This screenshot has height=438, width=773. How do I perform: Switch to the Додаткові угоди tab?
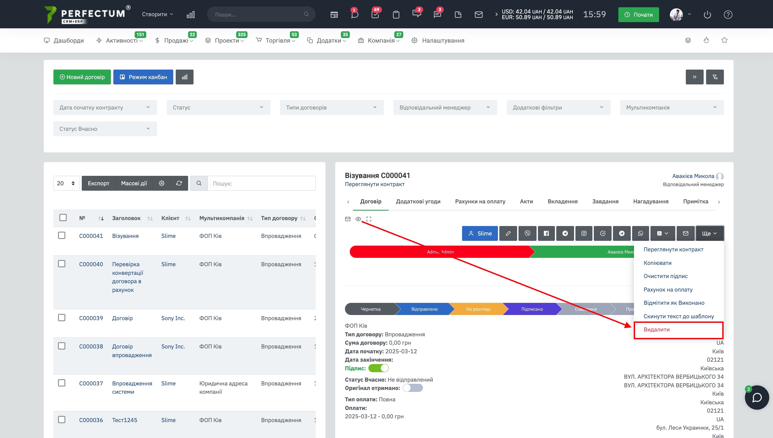[418, 201]
